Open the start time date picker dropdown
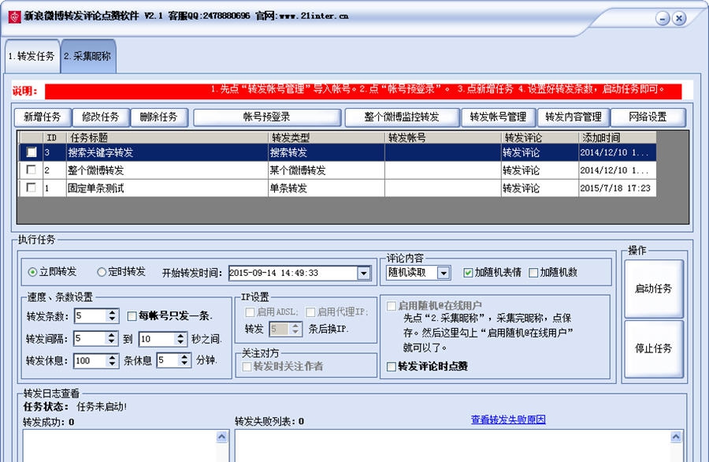This screenshot has height=462, width=709. coord(362,273)
